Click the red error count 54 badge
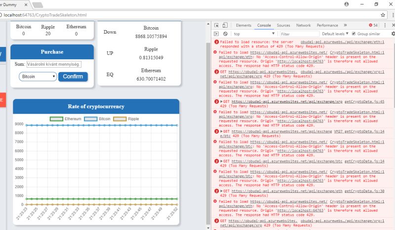The width and height of the screenshot is (395, 230). point(373,25)
